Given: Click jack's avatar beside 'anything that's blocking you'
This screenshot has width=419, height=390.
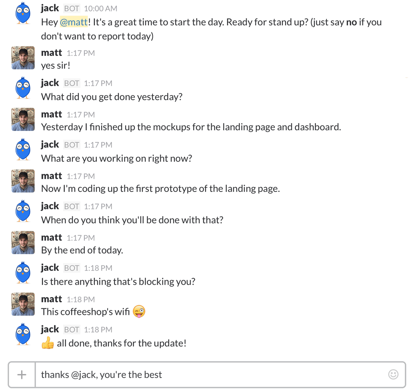Looking at the screenshot, I should click(x=23, y=273).
